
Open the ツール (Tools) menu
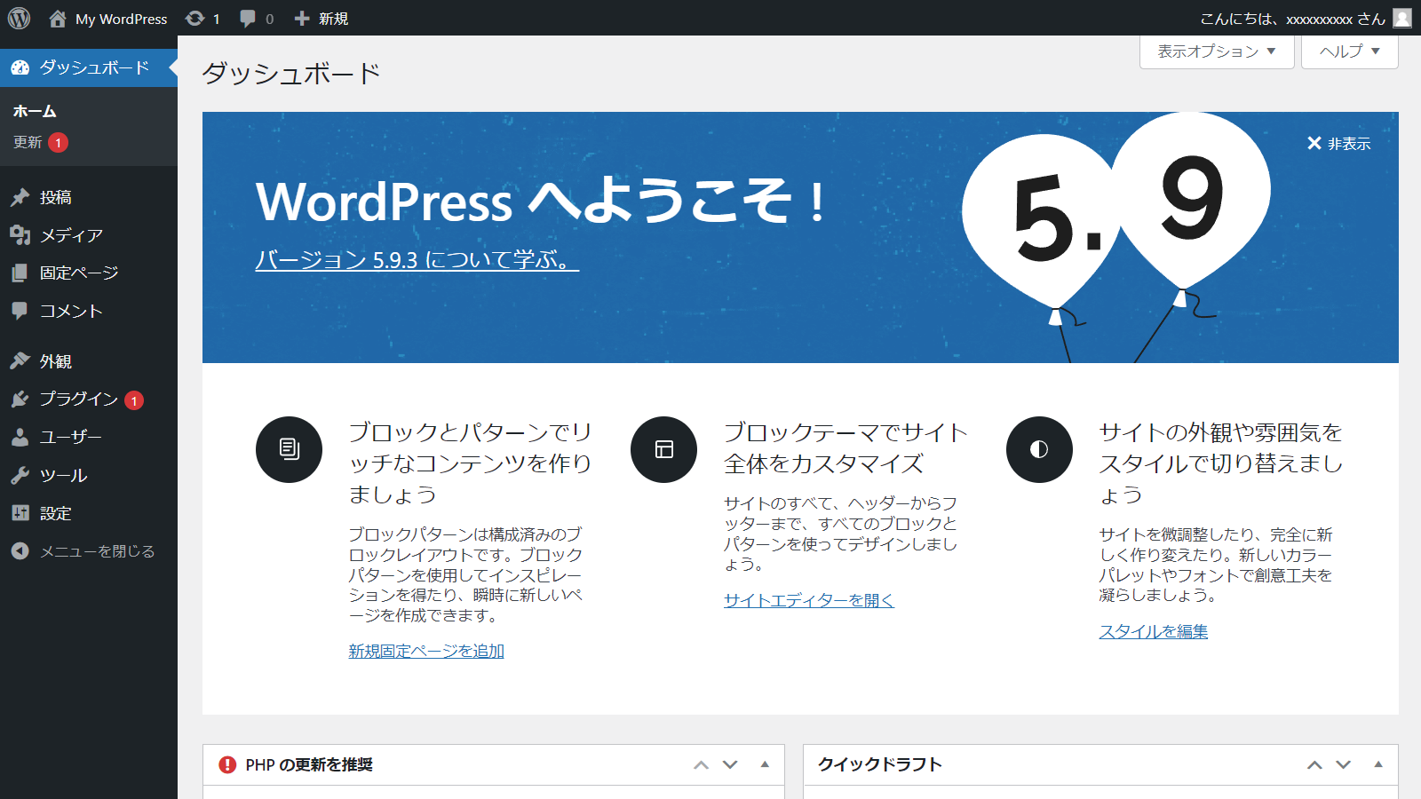[x=63, y=476]
